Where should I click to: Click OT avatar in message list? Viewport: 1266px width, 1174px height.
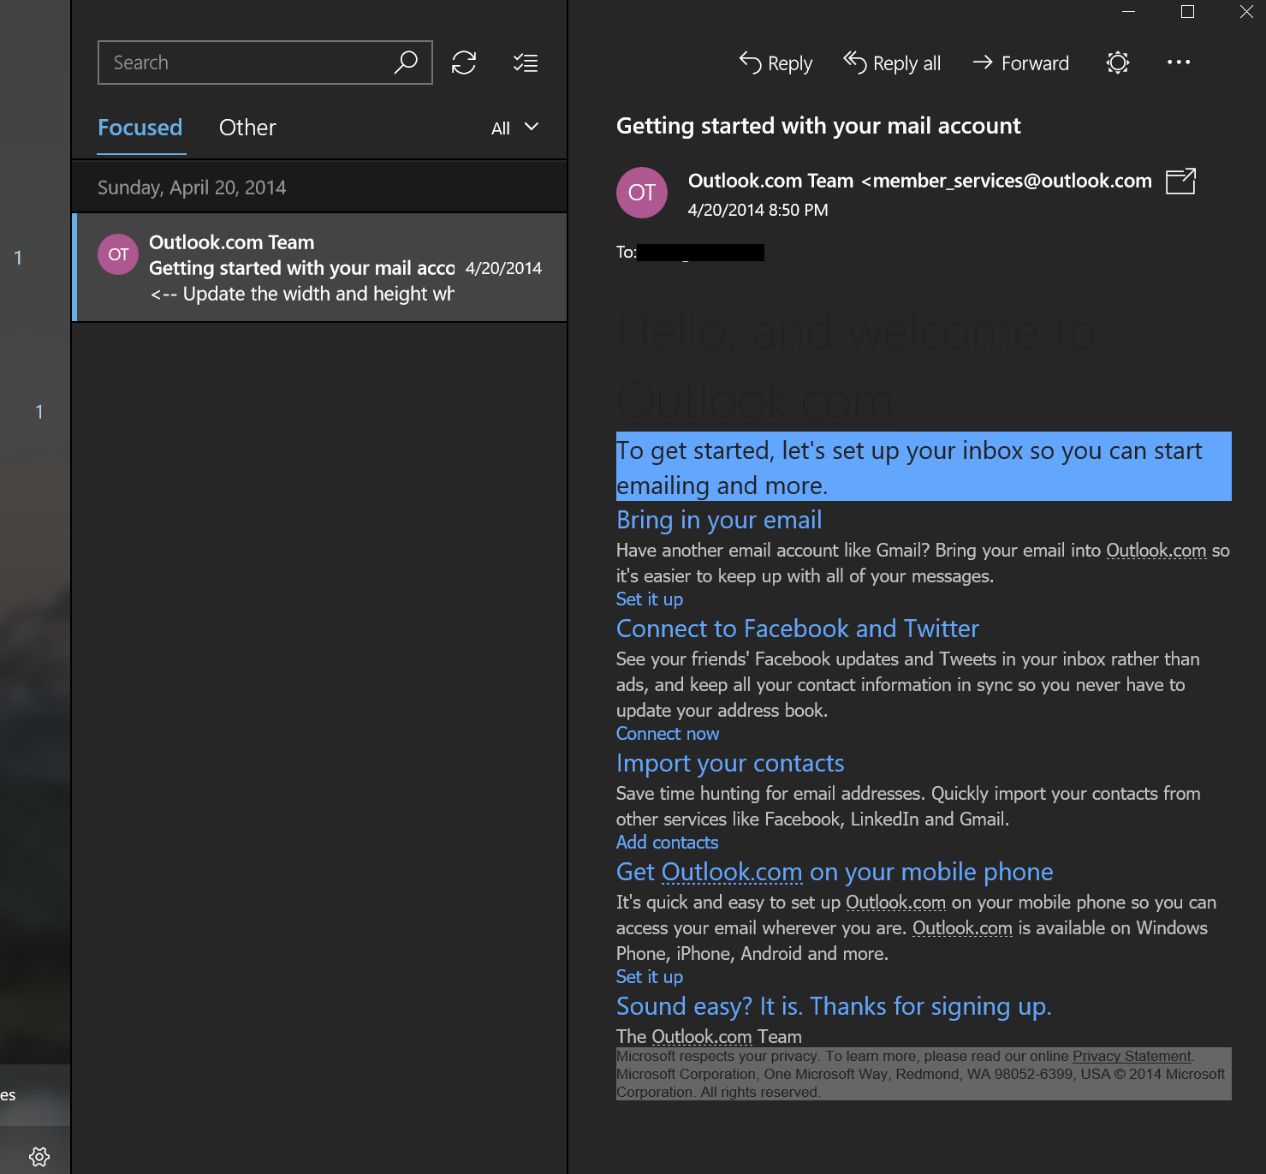[118, 254]
